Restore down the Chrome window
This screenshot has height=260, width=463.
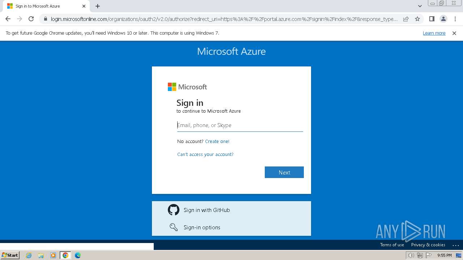(442, 3)
